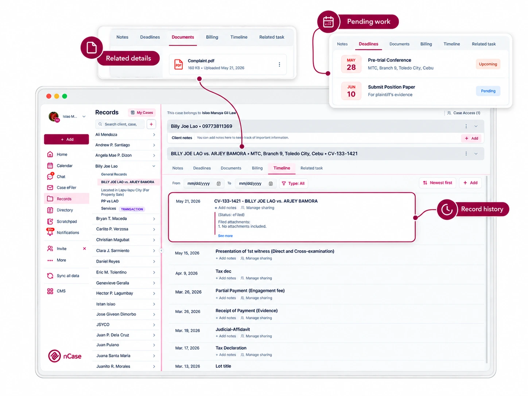Click See more in the May 21 entry

pos(225,236)
